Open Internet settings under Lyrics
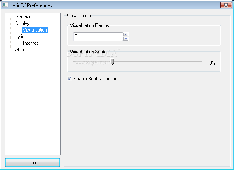Screen dimensions: 234x170 [30, 43]
